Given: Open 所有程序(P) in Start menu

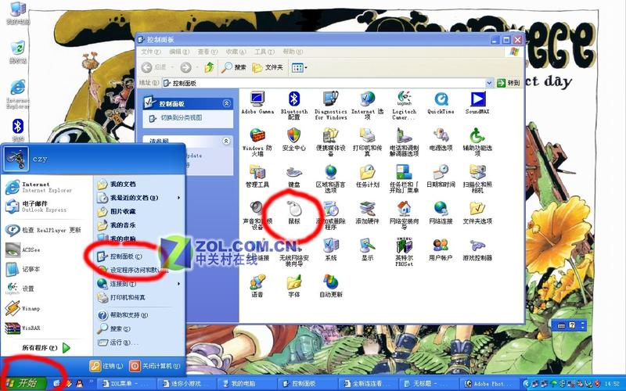Looking at the screenshot, I should 46,347.
